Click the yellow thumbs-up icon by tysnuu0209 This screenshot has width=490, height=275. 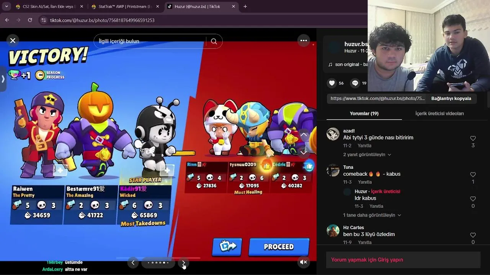tap(266, 166)
